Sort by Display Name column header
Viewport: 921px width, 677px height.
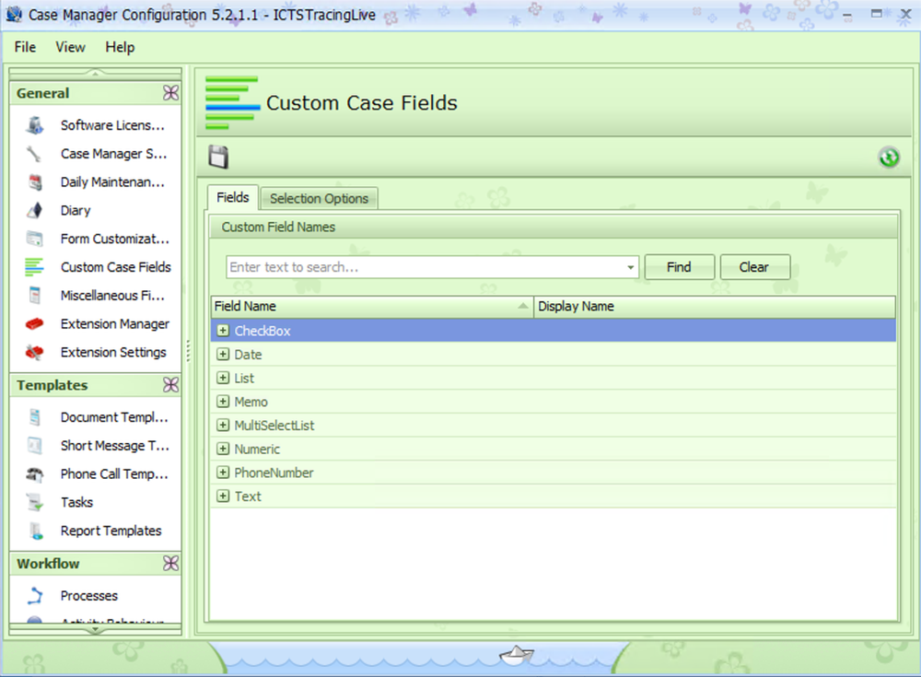715,306
